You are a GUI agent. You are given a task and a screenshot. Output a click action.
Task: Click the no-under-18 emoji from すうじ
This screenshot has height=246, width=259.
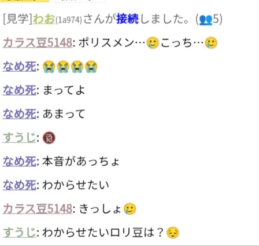coord(49,138)
